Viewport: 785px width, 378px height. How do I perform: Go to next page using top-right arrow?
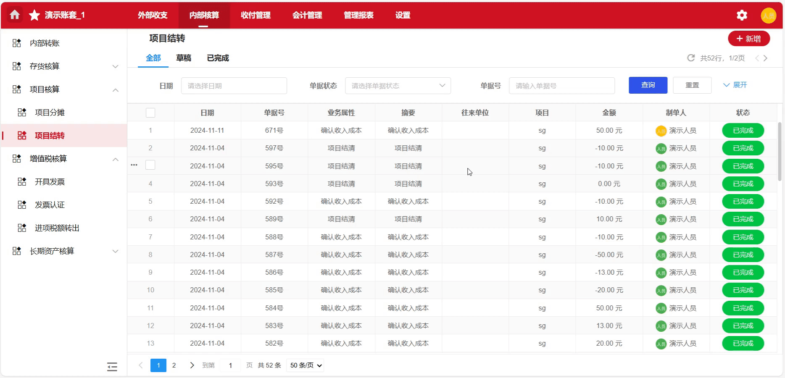coord(765,58)
